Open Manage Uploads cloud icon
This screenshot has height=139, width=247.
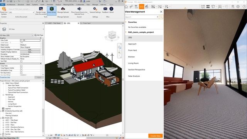click(x=63, y=8)
